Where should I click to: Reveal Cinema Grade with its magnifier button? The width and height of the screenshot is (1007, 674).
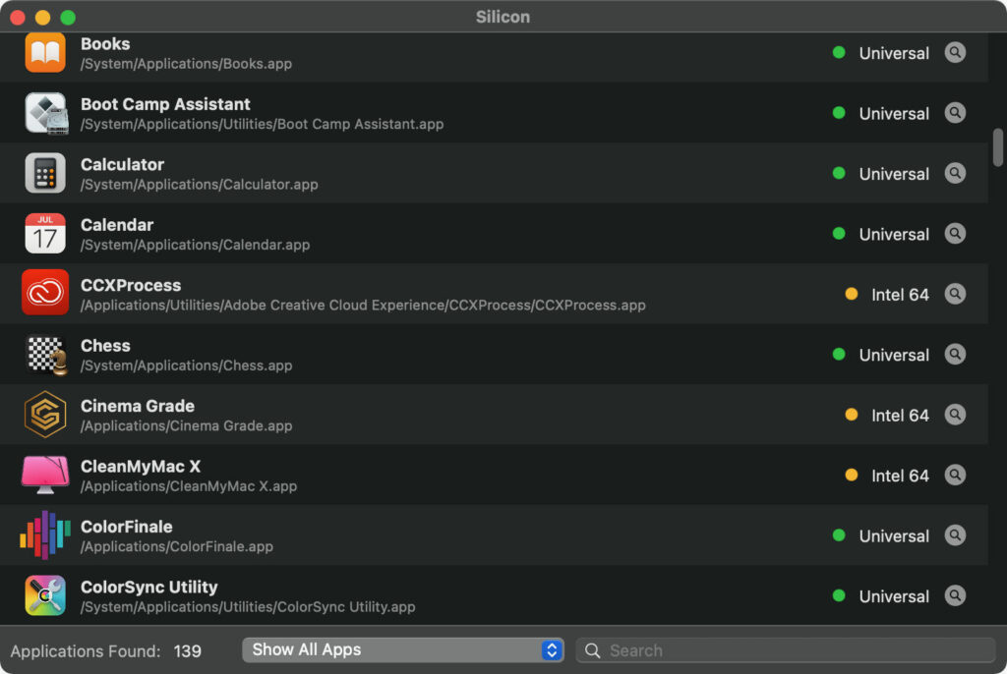click(x=955, y=415)
